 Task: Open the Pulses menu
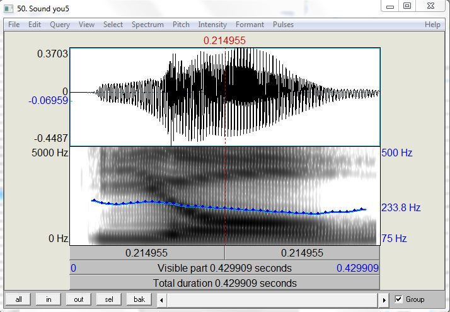tap(283, 25)
